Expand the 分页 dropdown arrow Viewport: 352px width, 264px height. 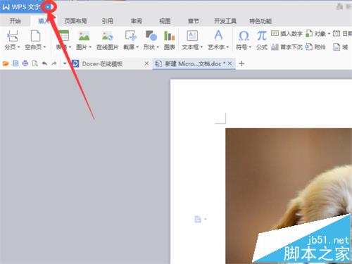coord(18,47)
